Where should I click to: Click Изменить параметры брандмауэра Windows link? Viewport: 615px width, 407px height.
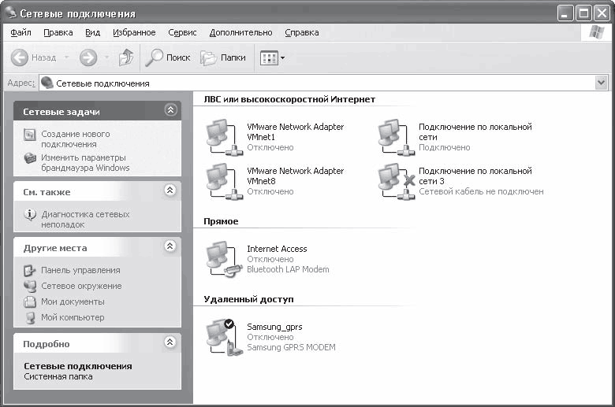click(x=85, y=163)
